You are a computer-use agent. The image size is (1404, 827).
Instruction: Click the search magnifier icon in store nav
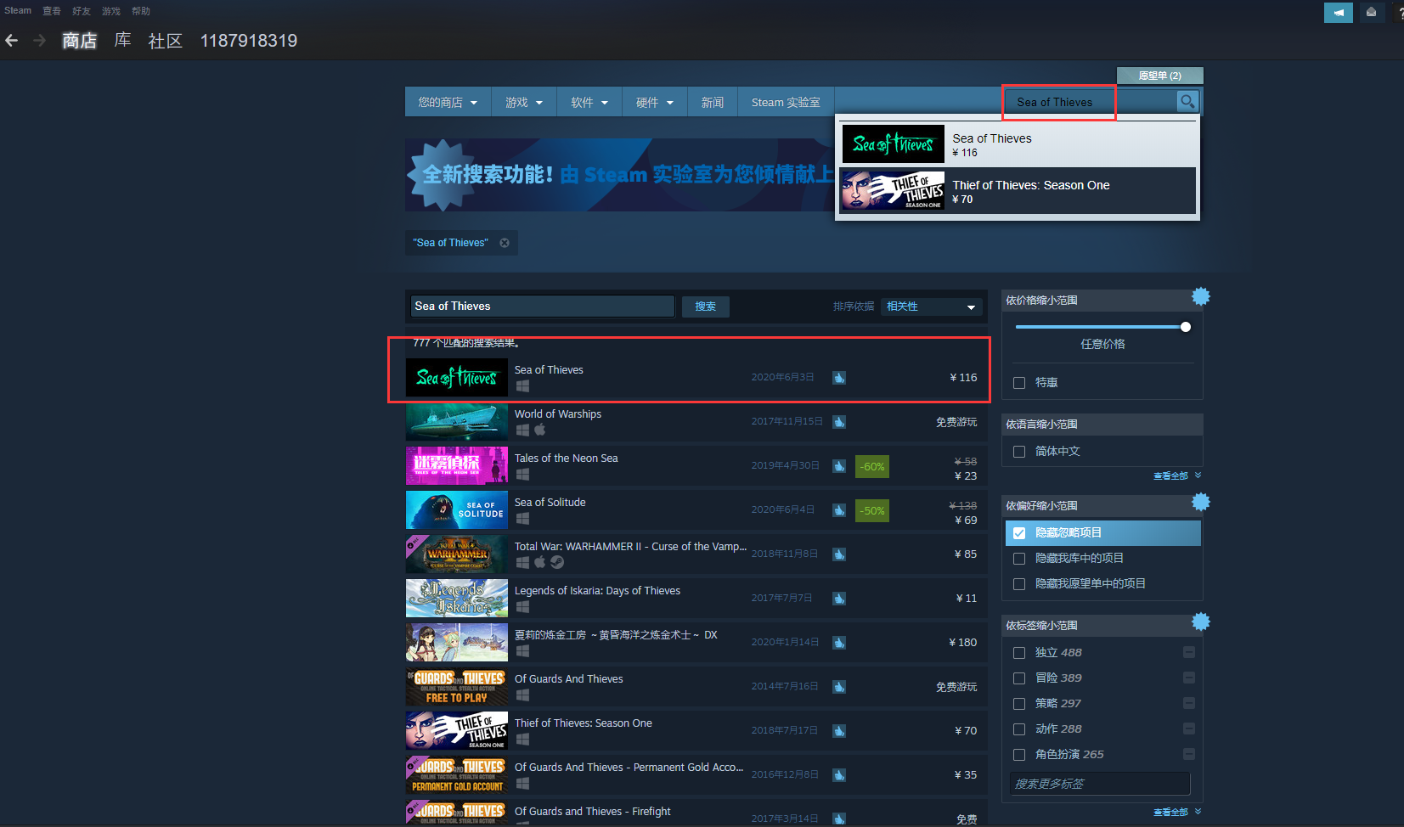coord(1187,101)
